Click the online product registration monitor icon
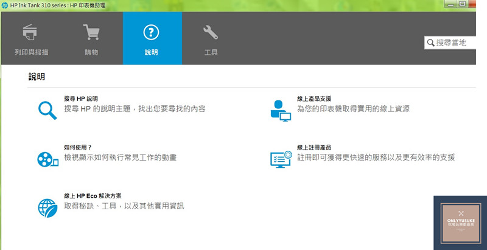The height and width of the screenshot is (250, 487). pyautogui.click(x=281, y=159)
